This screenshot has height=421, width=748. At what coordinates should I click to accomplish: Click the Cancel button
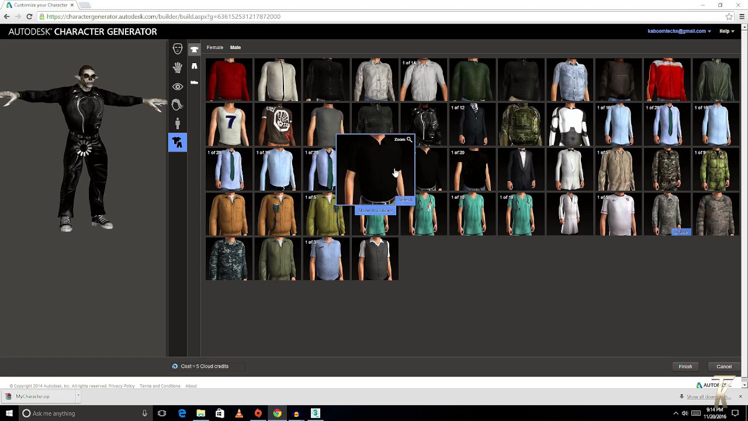tap(724, 367)
